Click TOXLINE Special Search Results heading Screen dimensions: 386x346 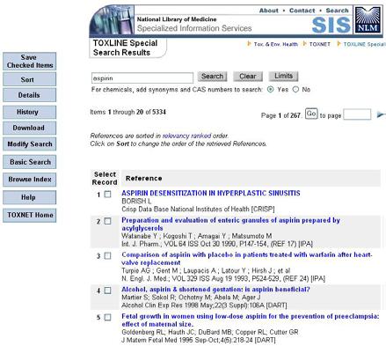coord(125,48)
